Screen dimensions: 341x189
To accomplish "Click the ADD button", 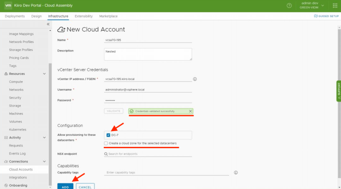I will [x=65, y=186].
